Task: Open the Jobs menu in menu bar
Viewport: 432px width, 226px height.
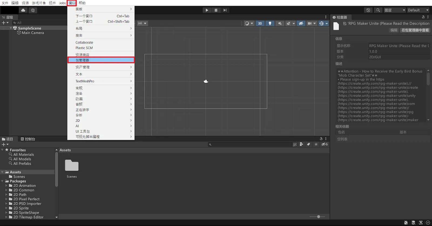Action: 62,3
